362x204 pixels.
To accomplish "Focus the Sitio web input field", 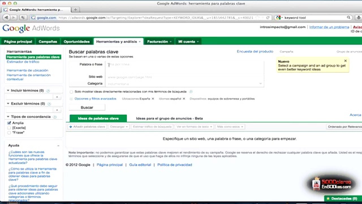I will click(x=184, y=77).
